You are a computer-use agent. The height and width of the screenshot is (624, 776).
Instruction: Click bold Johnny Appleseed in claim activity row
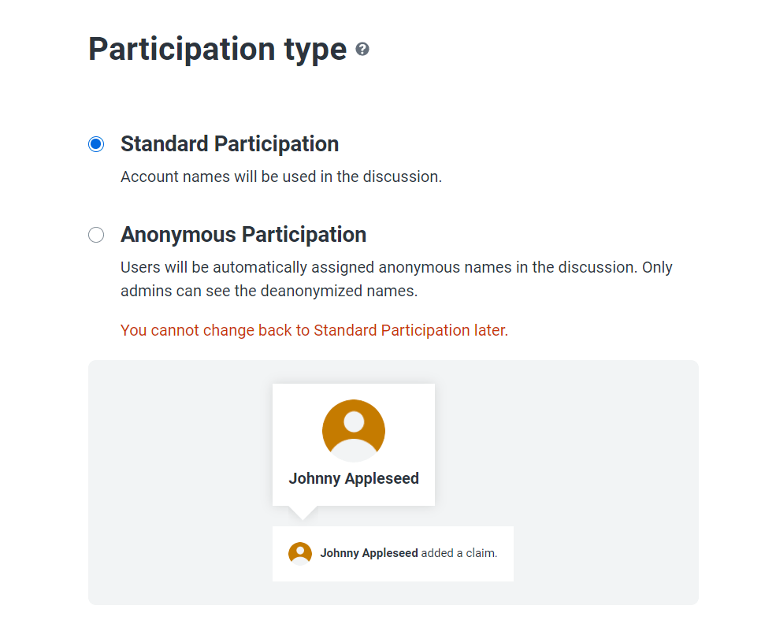[x=369, y=553]
